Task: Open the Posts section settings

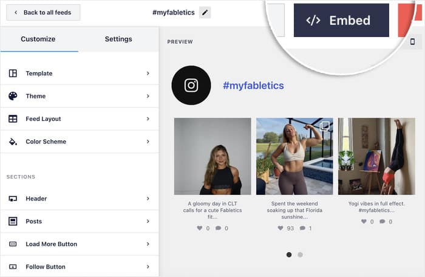Action: coord(80,221)
